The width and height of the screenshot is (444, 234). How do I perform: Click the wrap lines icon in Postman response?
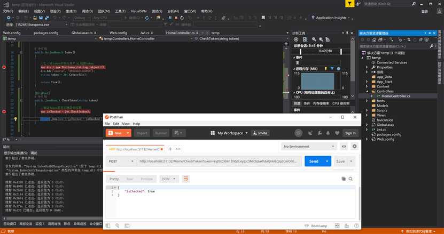tap(186, 179)
